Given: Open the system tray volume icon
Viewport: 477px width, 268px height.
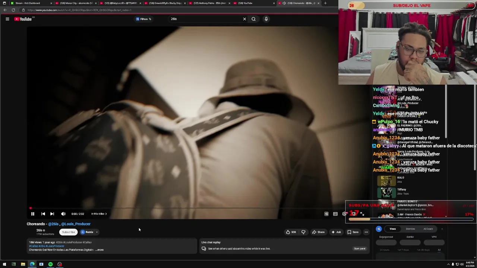Looking at the screenshot, I should tap(461, 264).
